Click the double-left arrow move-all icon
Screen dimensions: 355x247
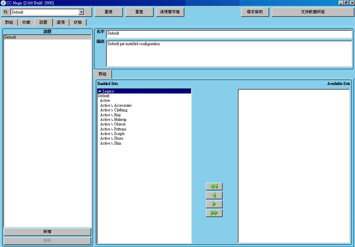(x=214, y=186)
